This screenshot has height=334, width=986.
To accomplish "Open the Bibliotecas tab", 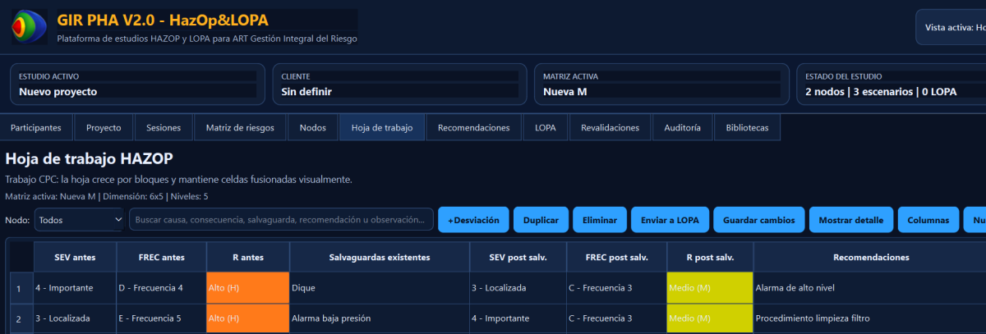I will coord(747,128).
